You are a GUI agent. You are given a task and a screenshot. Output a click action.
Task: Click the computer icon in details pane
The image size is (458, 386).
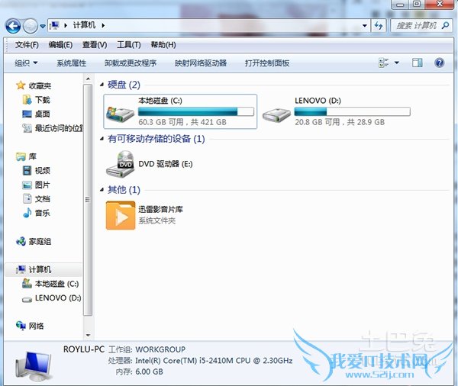pyautogui.click(x=34, y=366)
